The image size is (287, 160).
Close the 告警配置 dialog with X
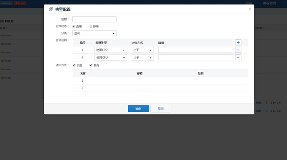pos(250,9)
